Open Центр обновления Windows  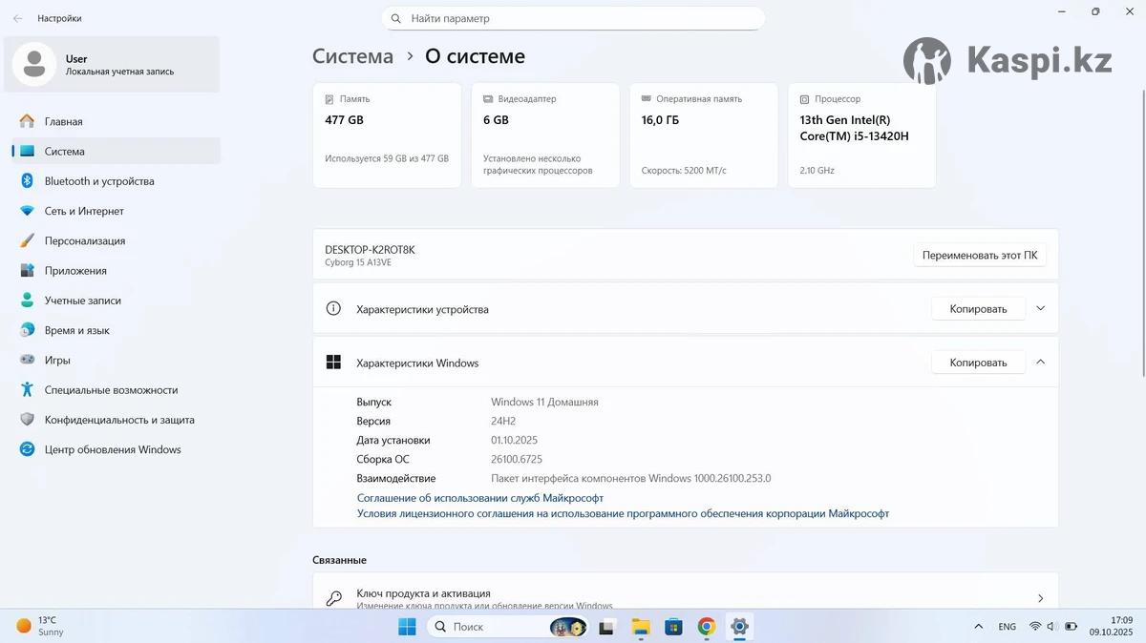tap(112, 449)
